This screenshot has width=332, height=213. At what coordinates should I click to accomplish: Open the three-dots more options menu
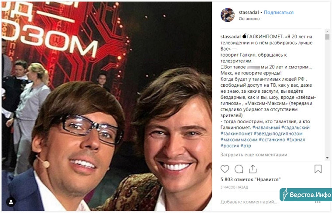(x=318, y=202)
